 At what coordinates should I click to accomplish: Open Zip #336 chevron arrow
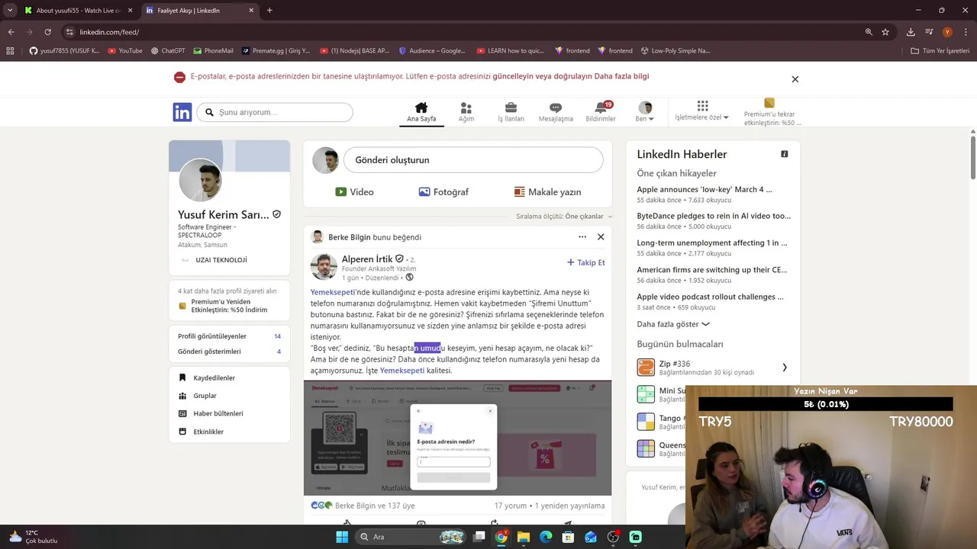tap(784, 368)
